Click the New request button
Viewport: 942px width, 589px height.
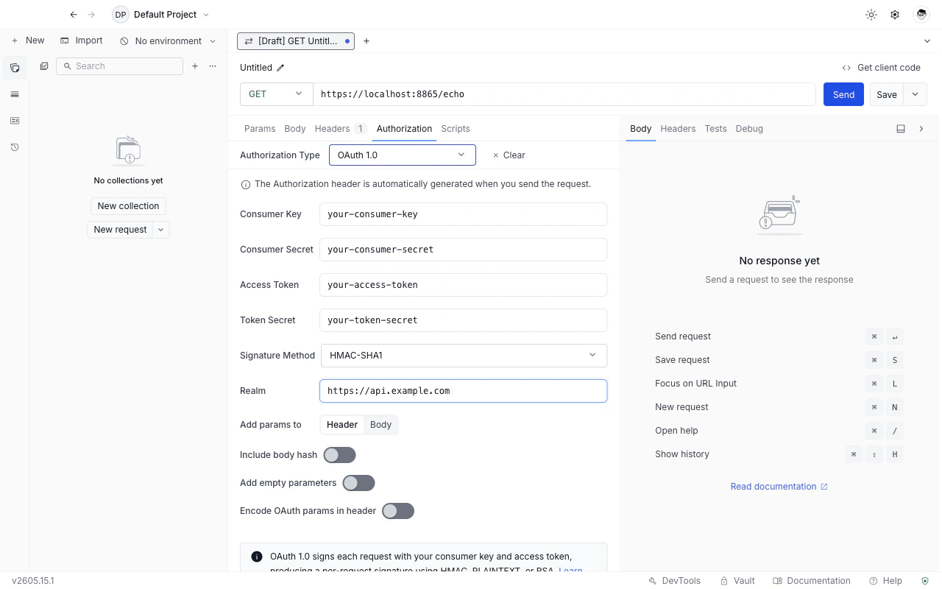tap(121, 230)
